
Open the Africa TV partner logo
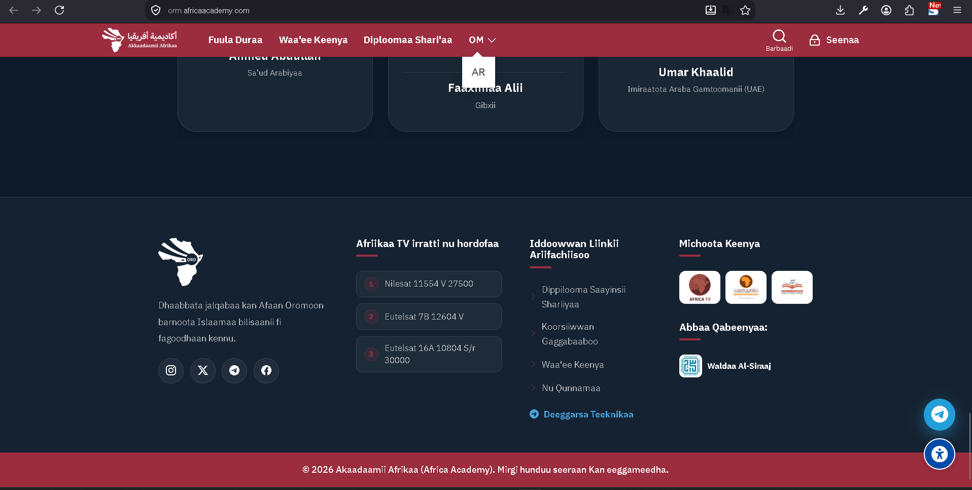[700, 287]
